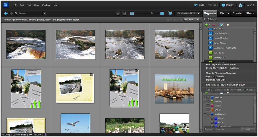Switch to the Create tab
Viewport: 258px width, 137px height.
237,14
